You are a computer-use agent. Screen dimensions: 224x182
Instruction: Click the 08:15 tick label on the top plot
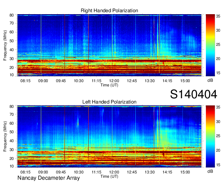pos(25,81)
